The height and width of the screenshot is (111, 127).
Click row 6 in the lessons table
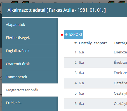[x=95, y=104]
